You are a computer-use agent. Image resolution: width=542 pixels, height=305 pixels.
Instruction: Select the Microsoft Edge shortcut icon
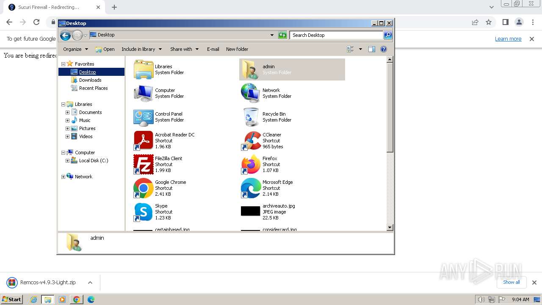[x=251, y=188]
